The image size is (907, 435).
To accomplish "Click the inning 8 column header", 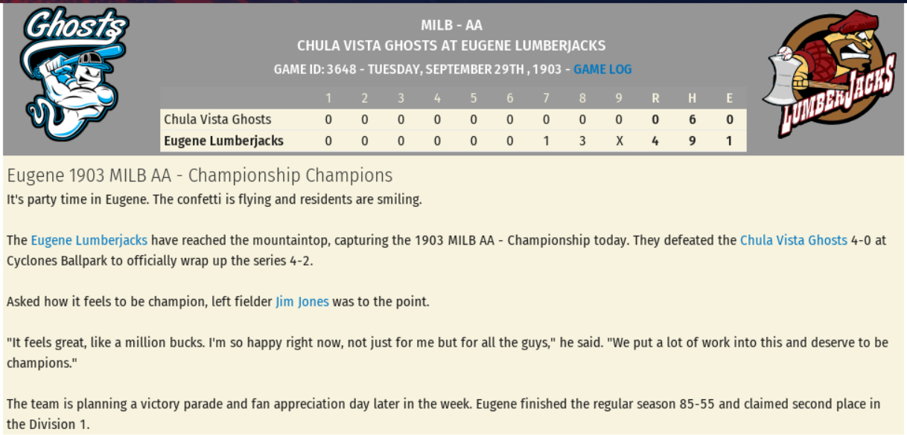I will coord(582,98).
